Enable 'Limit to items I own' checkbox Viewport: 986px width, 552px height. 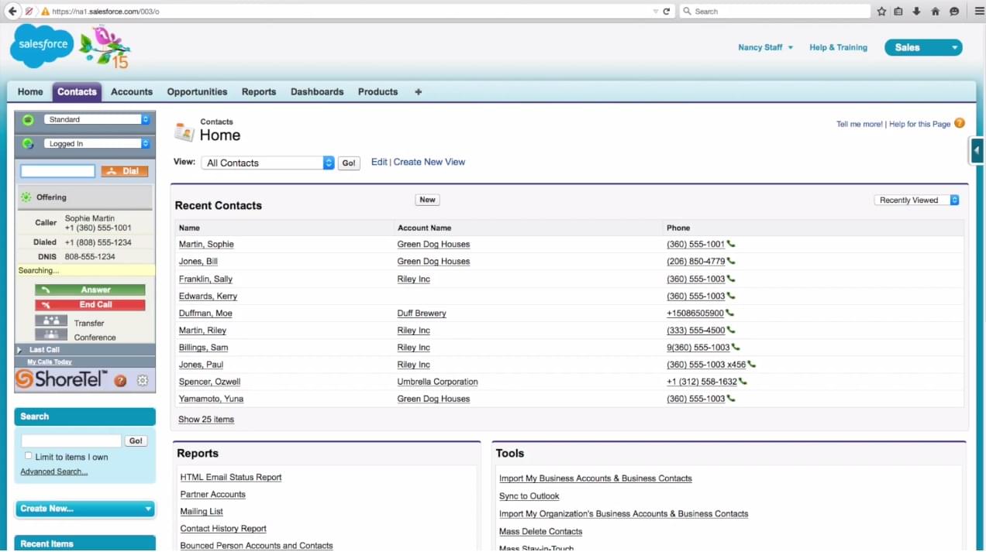(29, 456)
